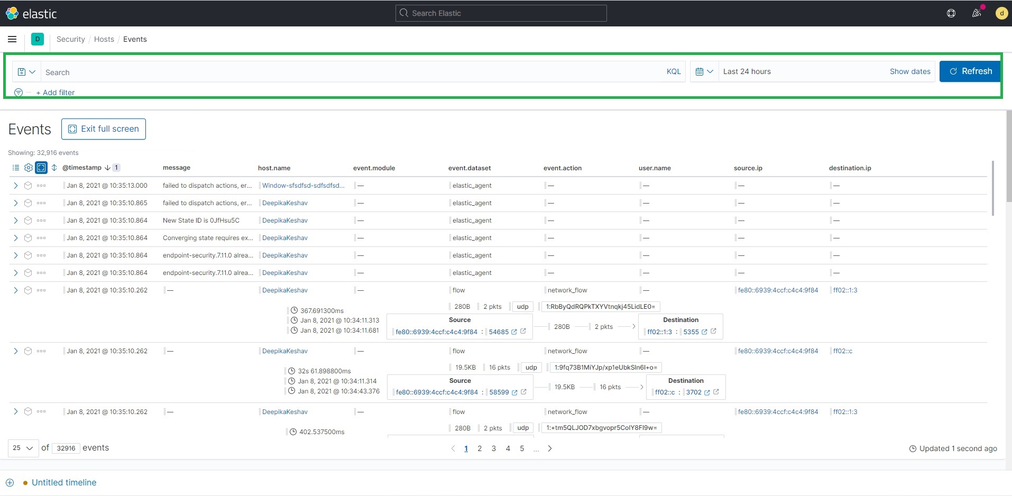Screen dimensions: 1012x496
Task: Expand the first event row for Window-sfsdfsd host
Action: point(15,186)
